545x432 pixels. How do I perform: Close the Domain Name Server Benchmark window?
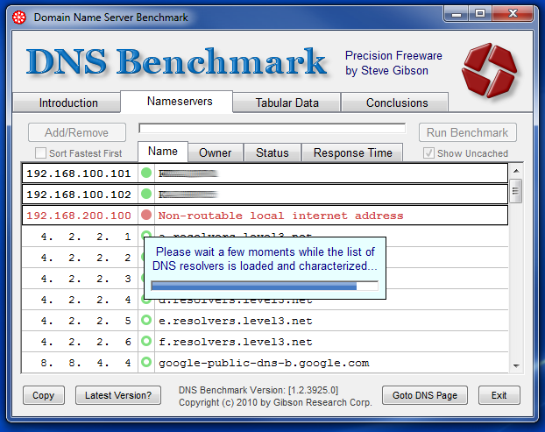pyautogui.click(x=513, y=14)
